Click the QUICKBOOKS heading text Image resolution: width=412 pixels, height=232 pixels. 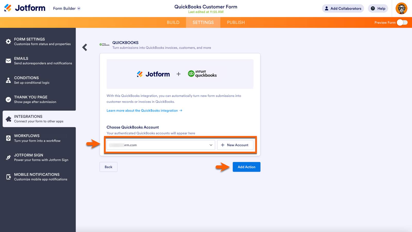125,43
